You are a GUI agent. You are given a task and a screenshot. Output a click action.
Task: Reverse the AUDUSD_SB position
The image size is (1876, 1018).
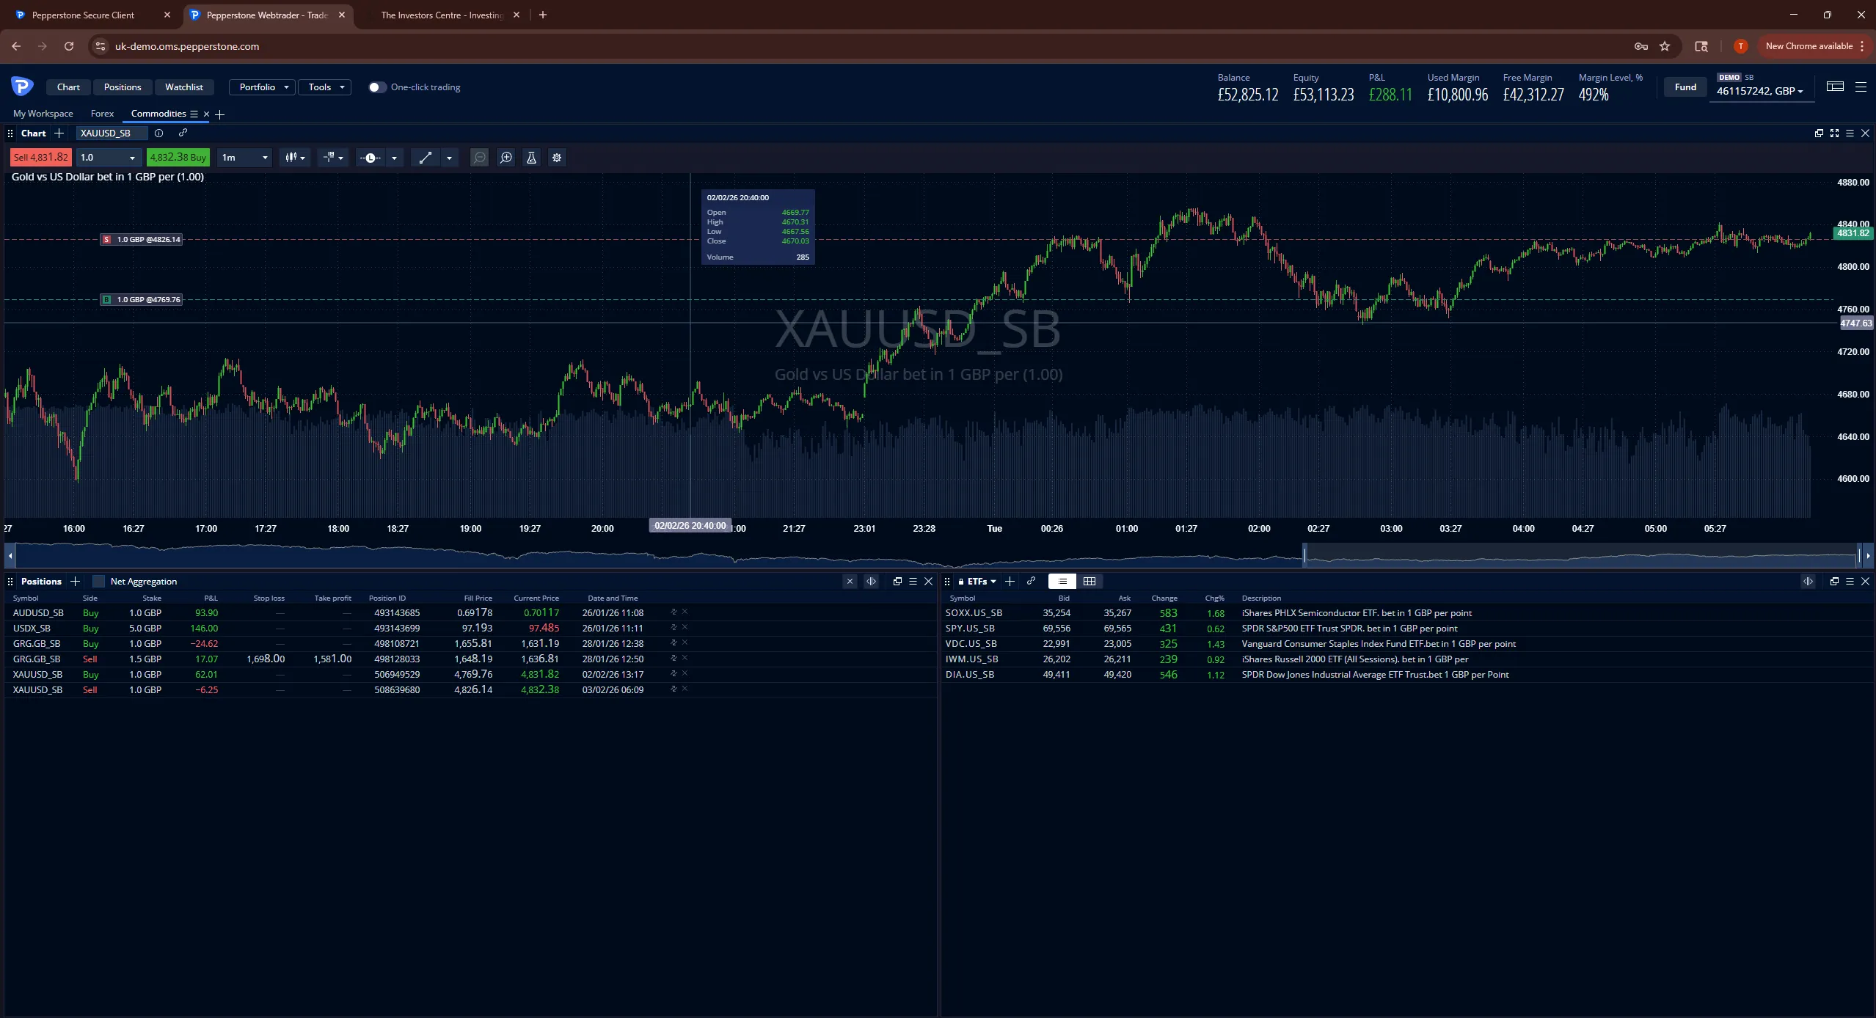pyautogui.click(x=674, y=612)
